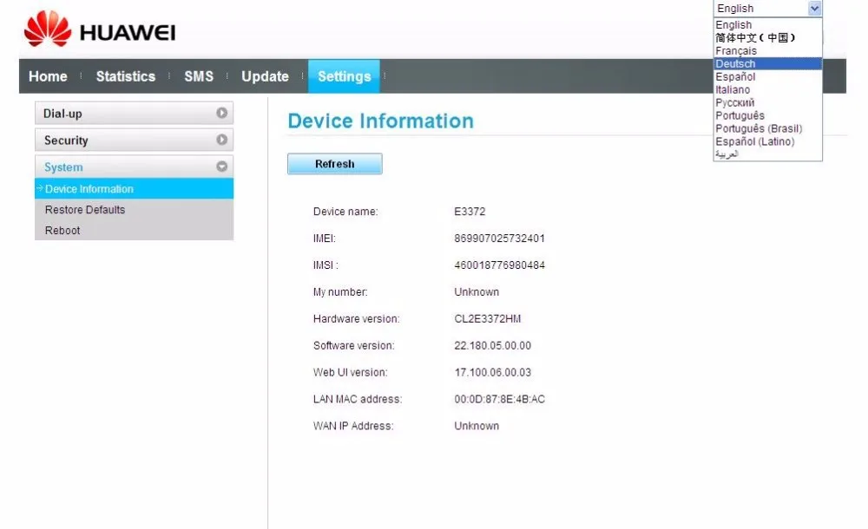The height and width of the screenshot is (529, 868).
Task: Choose Arabic from language list
Action: pos(767,153)
